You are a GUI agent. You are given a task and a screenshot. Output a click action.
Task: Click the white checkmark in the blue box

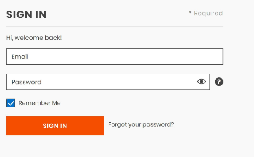(11, 103)
